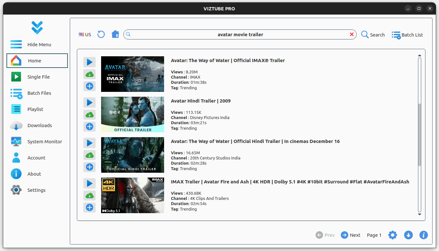This screenshot has width=439, height=251.
Task: Play the Avatar Way of Water IMAX trailer
Action: coord(89,62)
